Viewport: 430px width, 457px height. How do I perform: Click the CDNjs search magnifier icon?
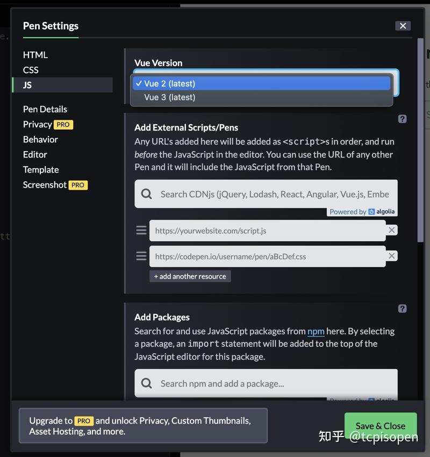[x=146, y=194]
